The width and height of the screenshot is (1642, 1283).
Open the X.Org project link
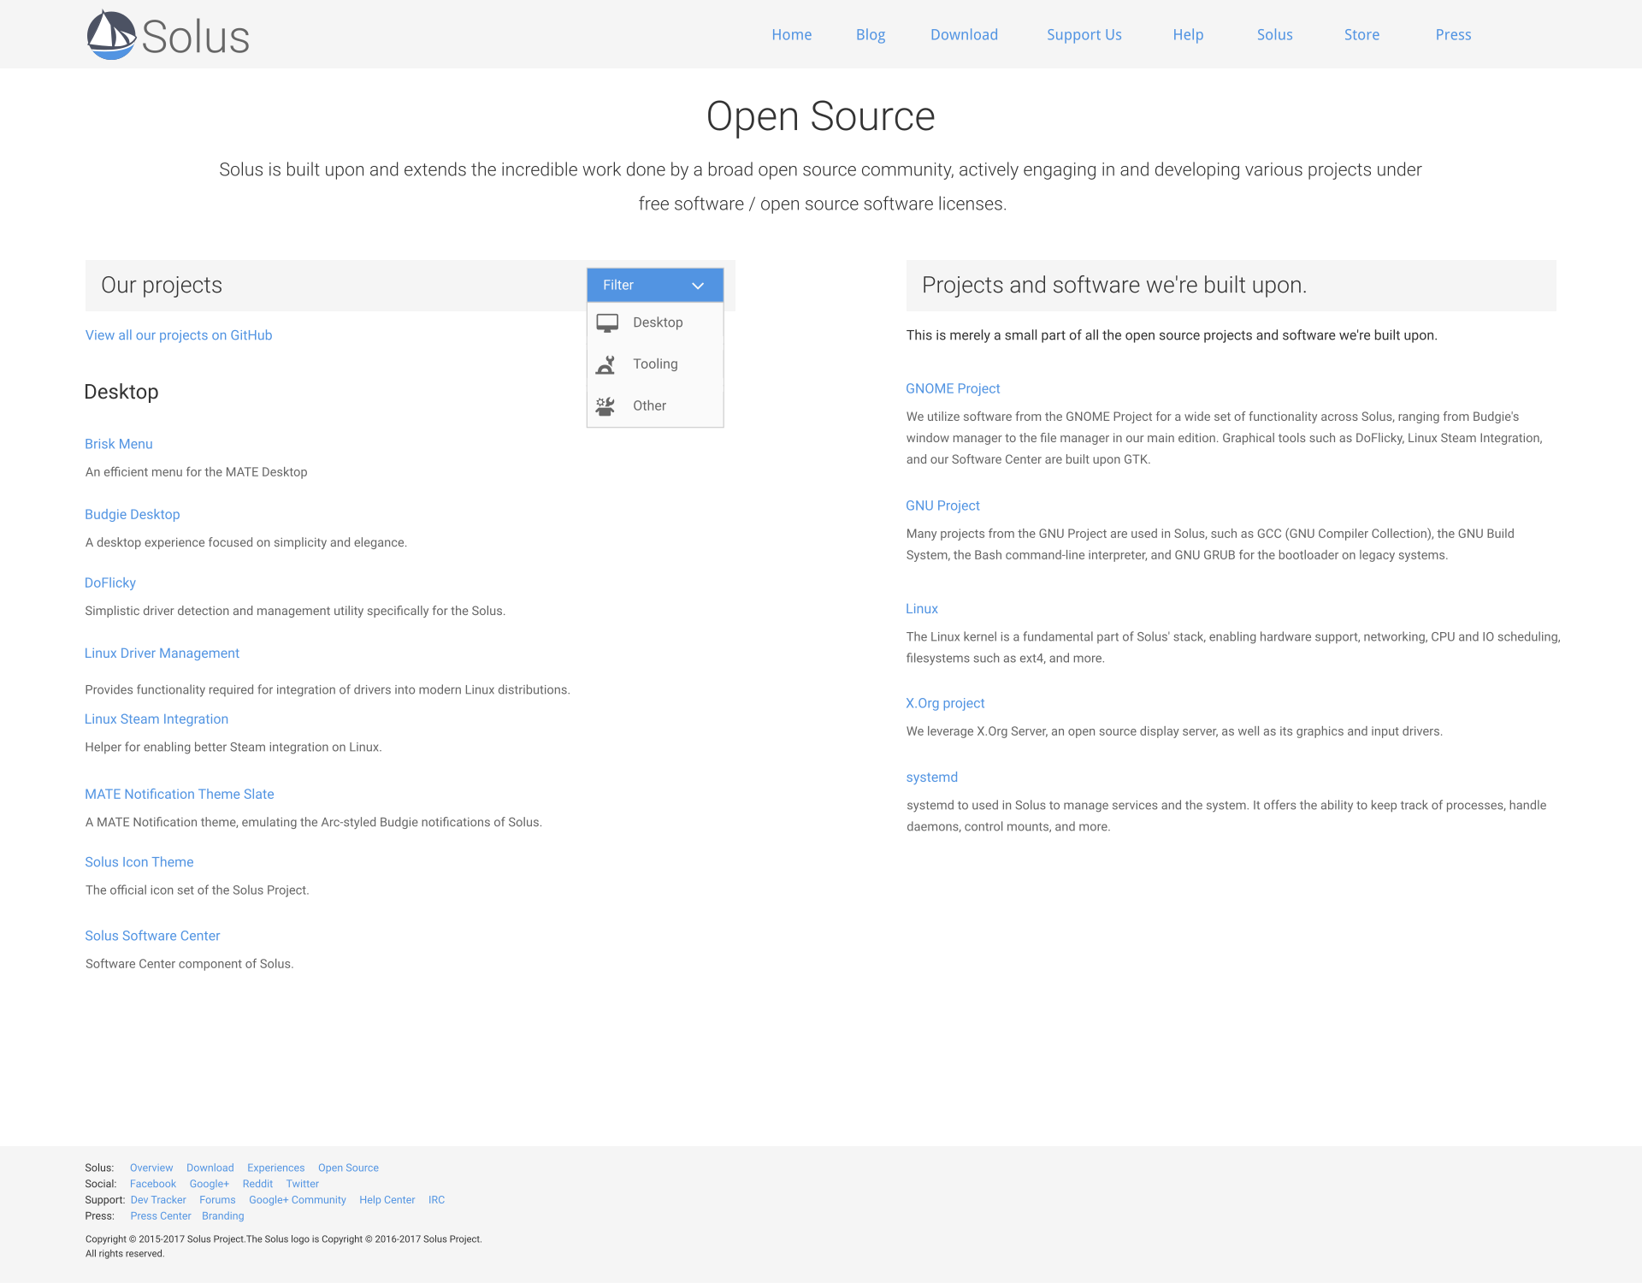pos(945,703)
